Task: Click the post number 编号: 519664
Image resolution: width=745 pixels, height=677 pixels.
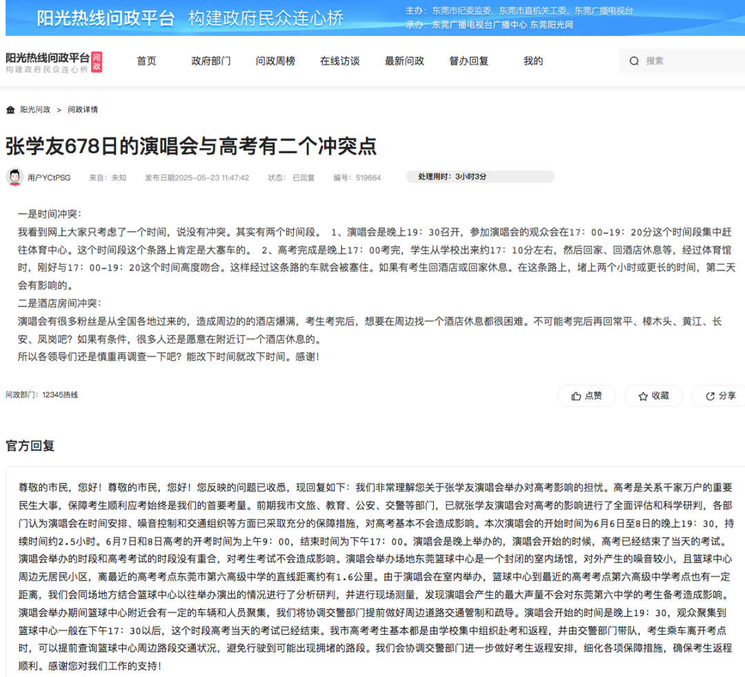Action: pos(357,178)
